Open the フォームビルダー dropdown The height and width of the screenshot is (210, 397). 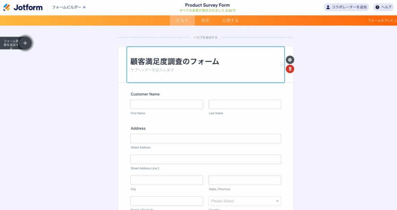[x=69, y=7]
